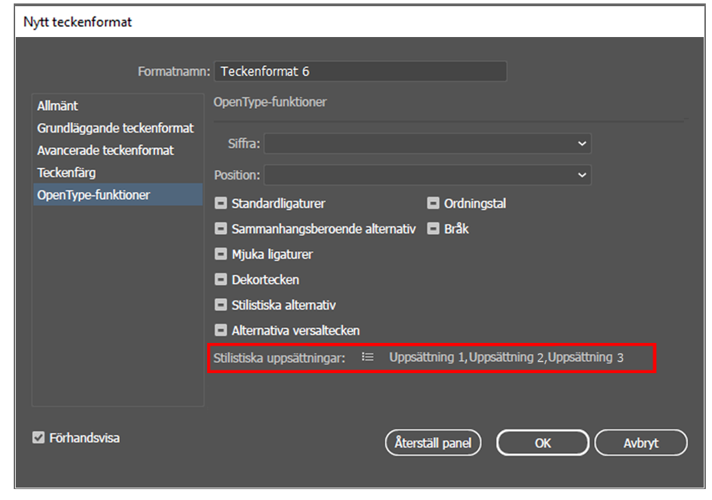
Task: Open the Siffra dropdown
Action: [428, 144]
